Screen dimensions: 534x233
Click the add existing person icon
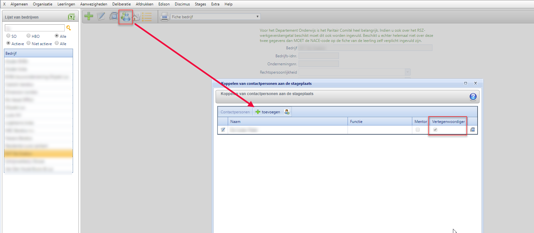coord(287,112)
